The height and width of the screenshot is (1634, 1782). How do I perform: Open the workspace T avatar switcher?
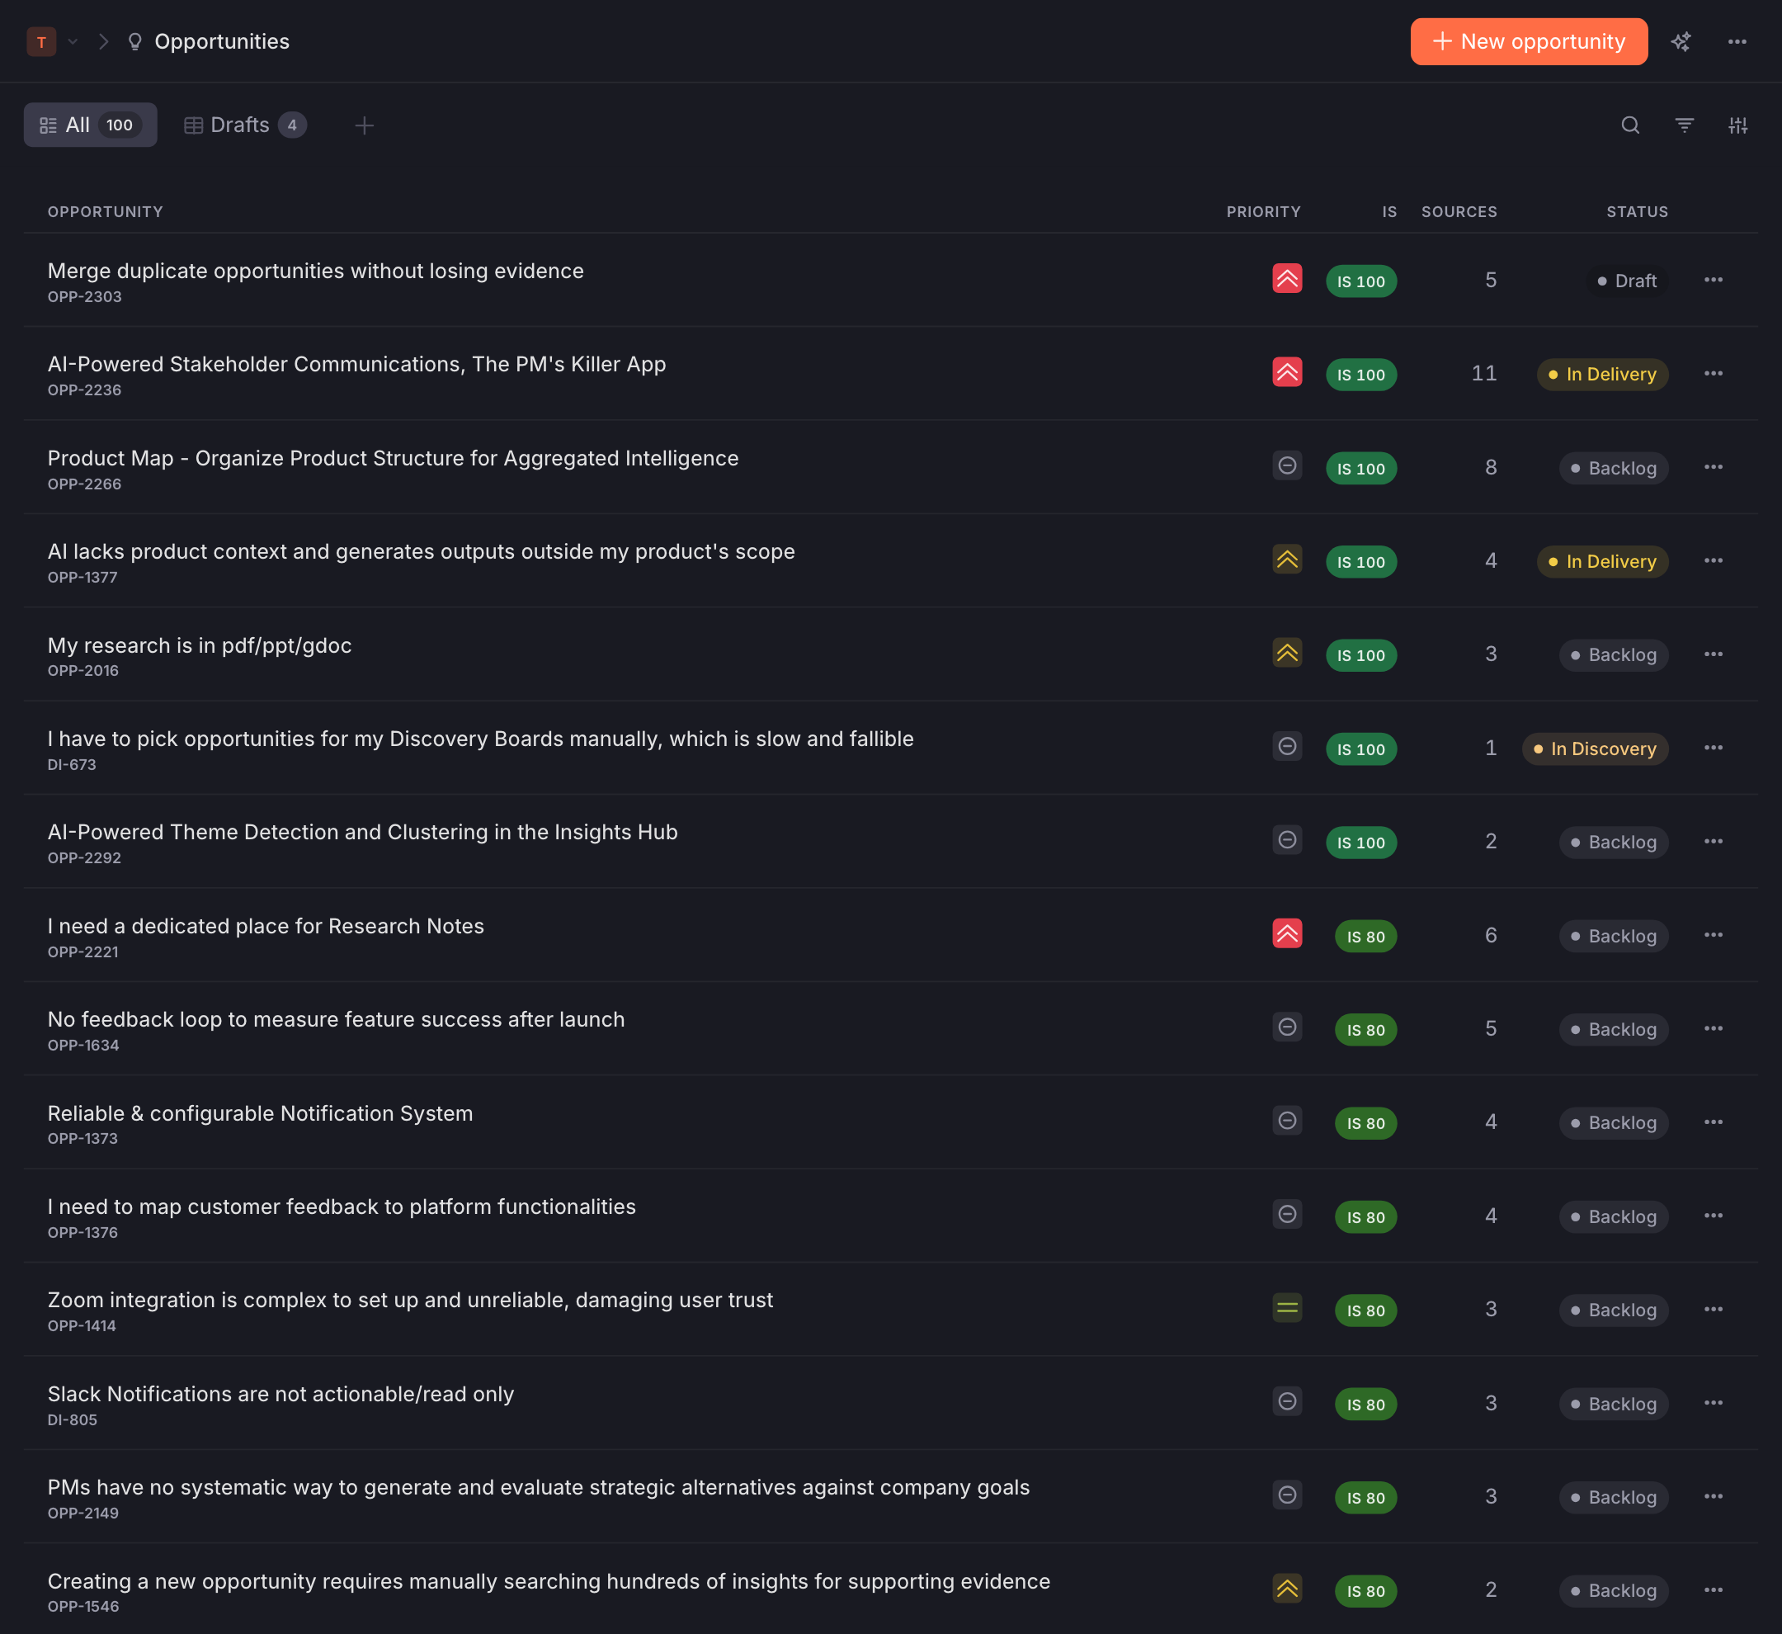click(x=41, y=41)
